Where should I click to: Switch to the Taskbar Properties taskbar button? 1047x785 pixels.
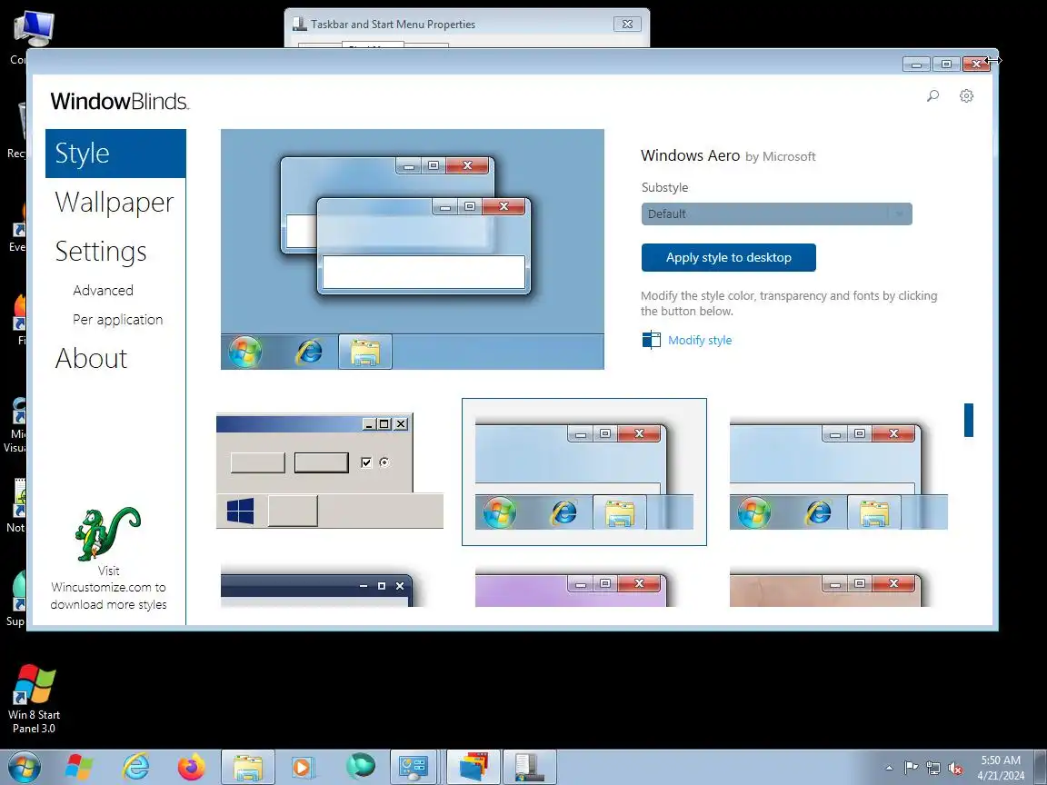pos(530,767)
